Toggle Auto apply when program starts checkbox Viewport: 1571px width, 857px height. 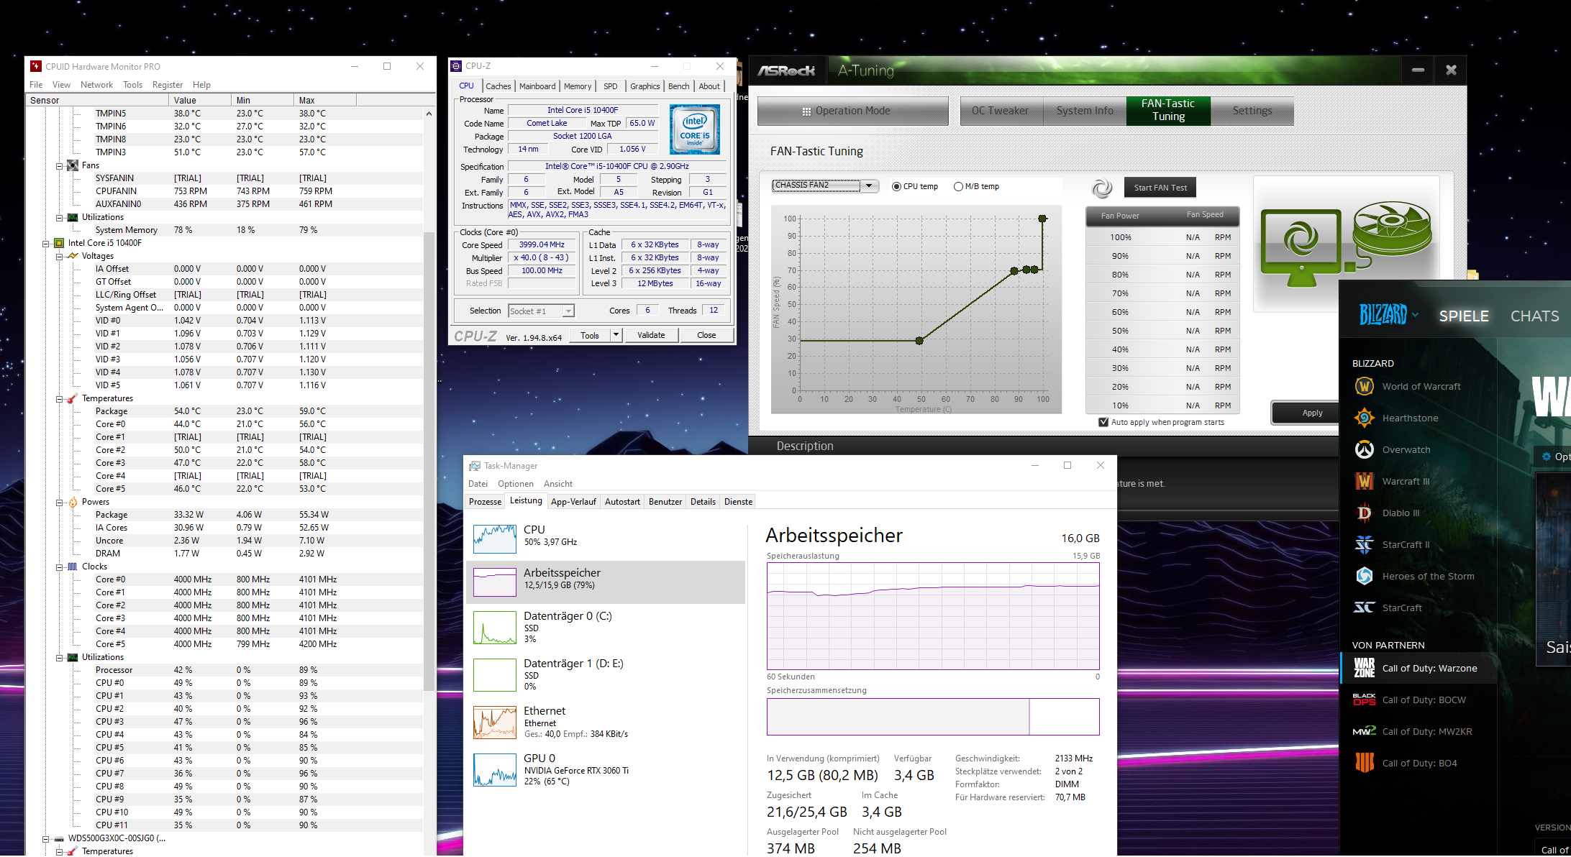(x=1103, y=423)
